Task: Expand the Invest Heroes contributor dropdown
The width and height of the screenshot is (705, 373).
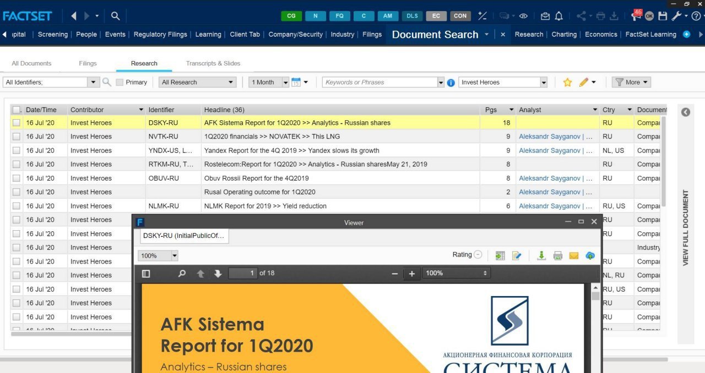Action: point(544,82)
